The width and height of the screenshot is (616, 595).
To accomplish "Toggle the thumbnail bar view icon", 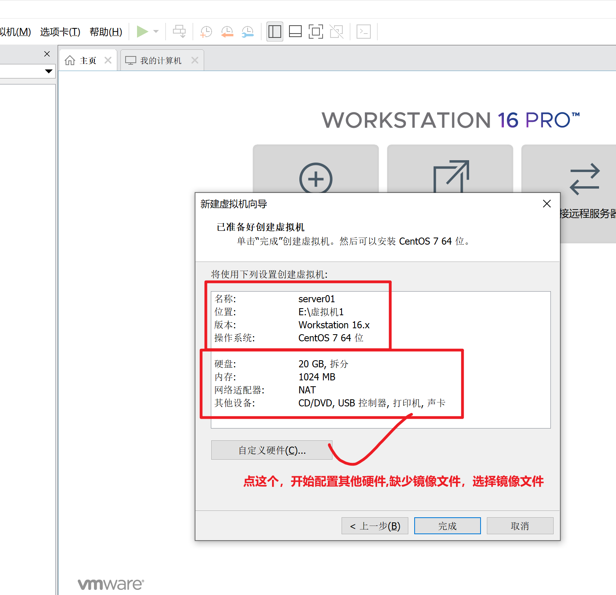I will click(295, 32).
